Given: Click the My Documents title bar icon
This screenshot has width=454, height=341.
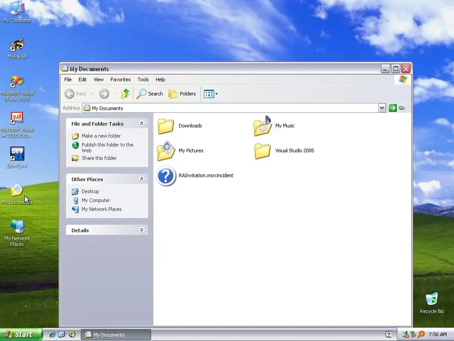Looking at the screenshot, I should pyautogui.click(x=65, y=69).
